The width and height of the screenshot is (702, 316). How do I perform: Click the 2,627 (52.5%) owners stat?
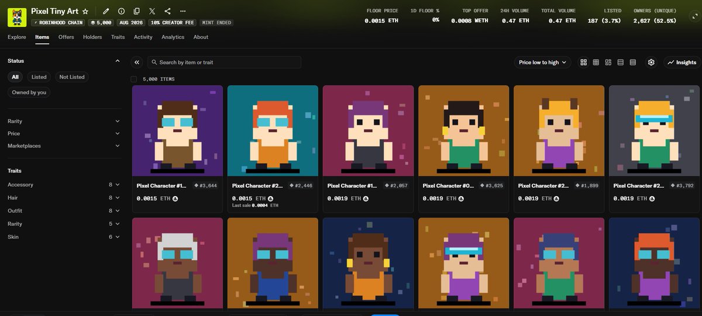(655, 20)
